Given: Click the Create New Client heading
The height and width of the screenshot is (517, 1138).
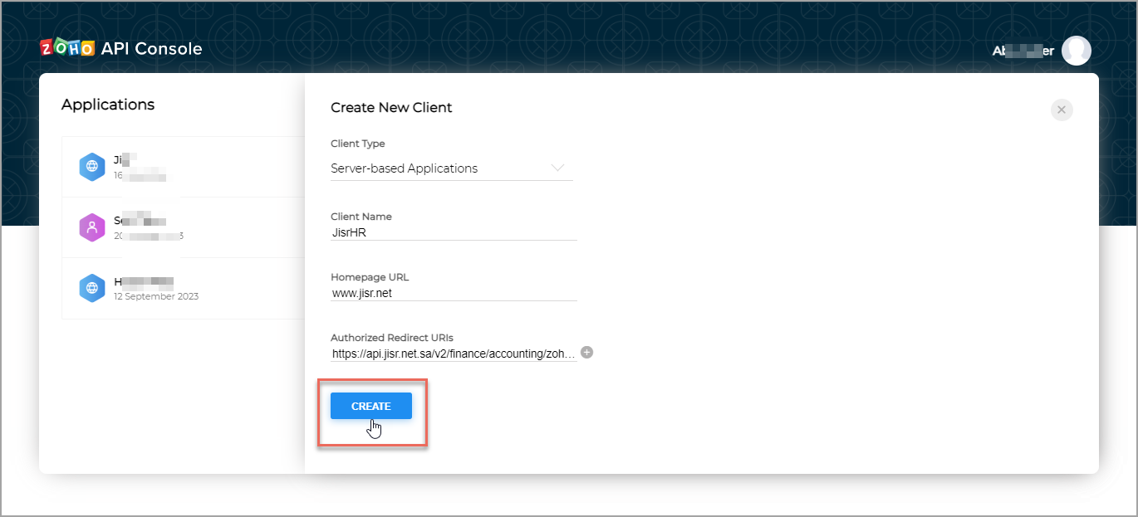Looking at the screenshot, I should pyautogui.click(x=391, y=108).
